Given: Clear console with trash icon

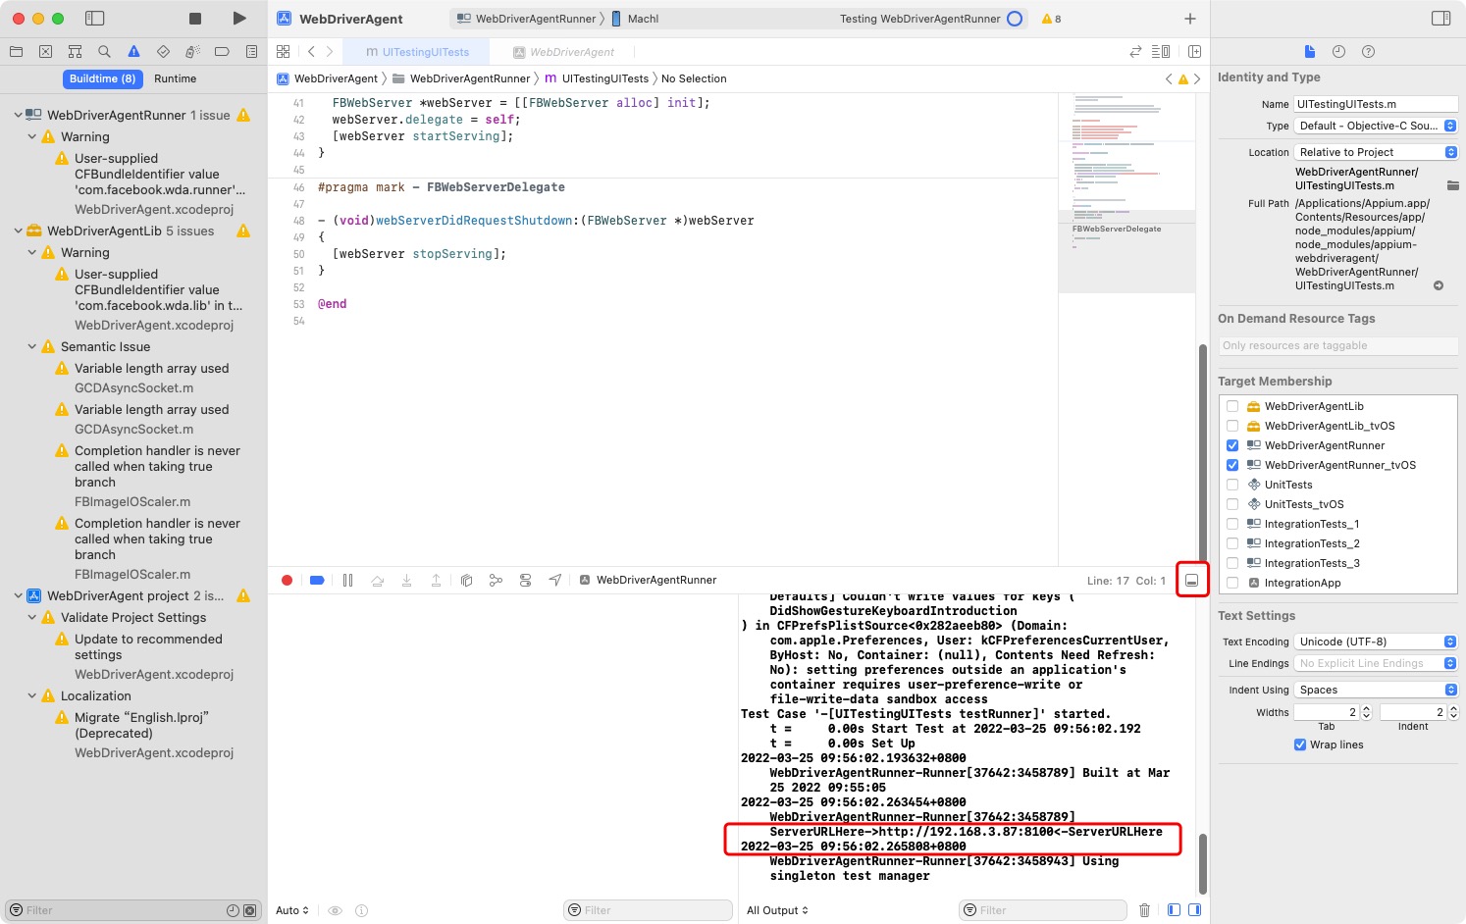Looking at the screenshot, I should pos(1144,910).
